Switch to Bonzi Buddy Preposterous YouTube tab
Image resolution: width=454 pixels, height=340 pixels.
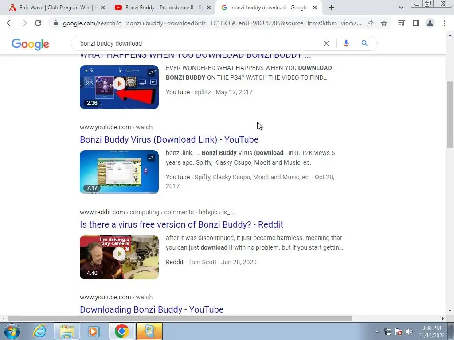[162, 8]
